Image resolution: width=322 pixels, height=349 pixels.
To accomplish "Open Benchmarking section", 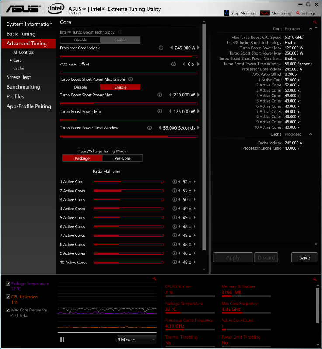I will tap(23, 87).
